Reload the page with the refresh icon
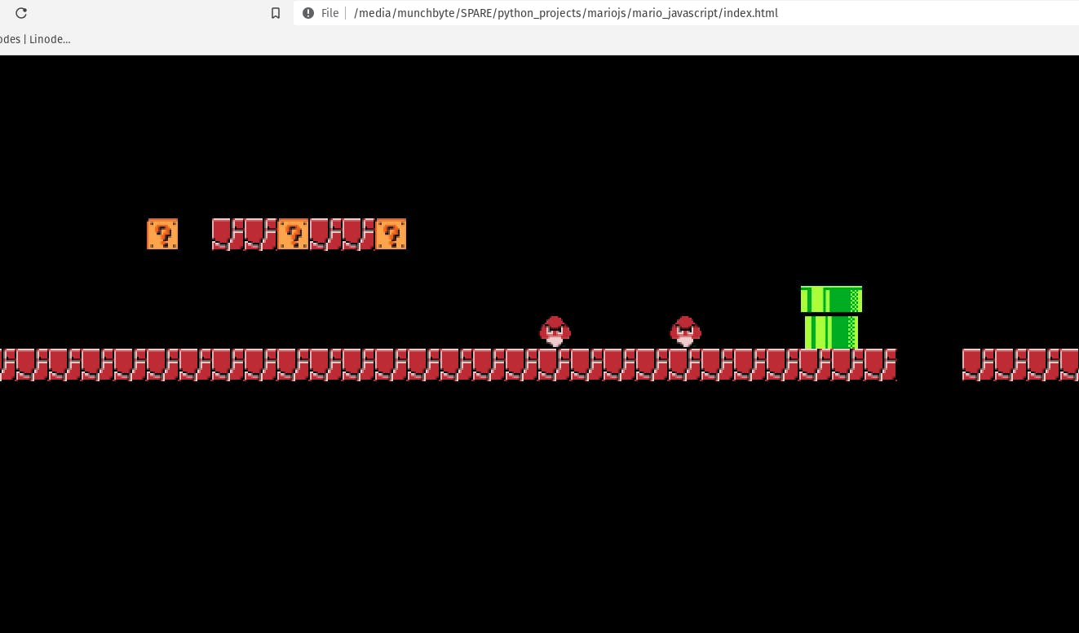The width and height of the screenshot is (1079, 633). click(21, 13)
